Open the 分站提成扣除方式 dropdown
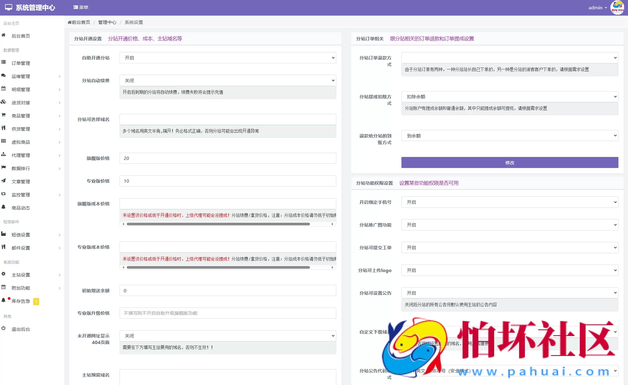 tap(509, 97)
